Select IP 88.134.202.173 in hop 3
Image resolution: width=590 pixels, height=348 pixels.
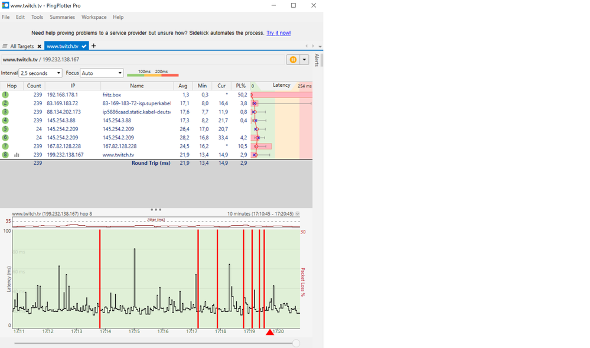64,112
